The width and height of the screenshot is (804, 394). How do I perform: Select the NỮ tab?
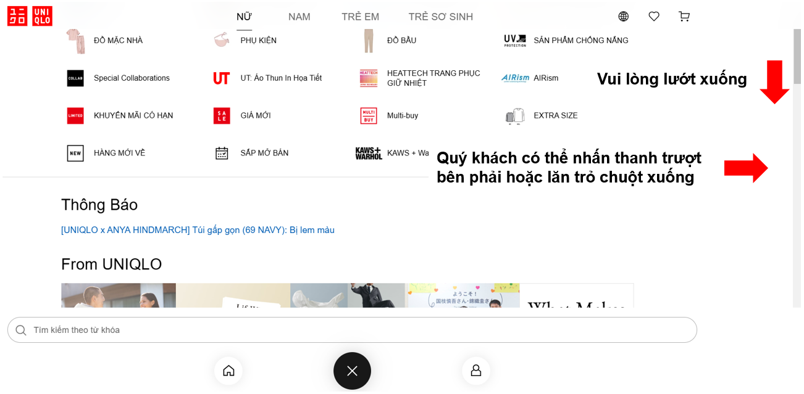245,17
